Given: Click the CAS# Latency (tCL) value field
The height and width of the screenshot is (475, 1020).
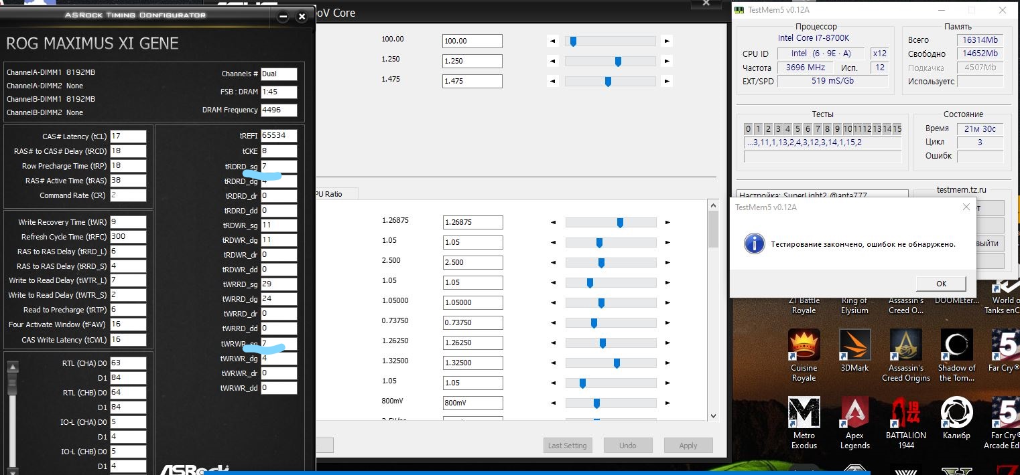Looking at the screenshot, I should pos(128,136).
